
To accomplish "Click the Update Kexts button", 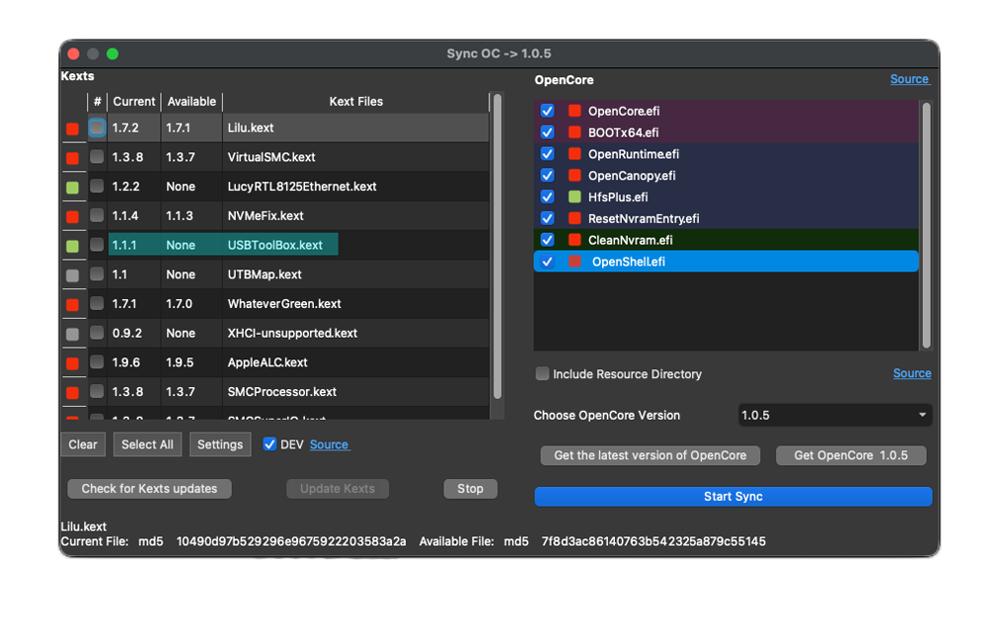I will click(x=337, y=489).
